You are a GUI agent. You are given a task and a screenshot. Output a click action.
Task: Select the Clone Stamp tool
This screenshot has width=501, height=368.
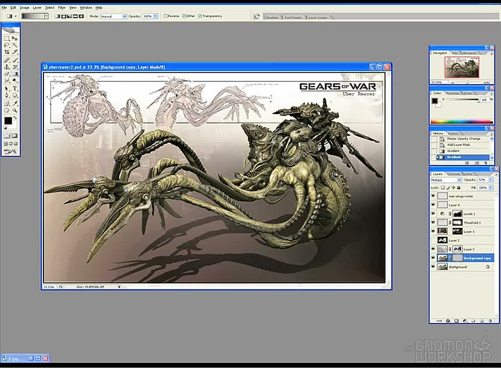pos(7,67)
